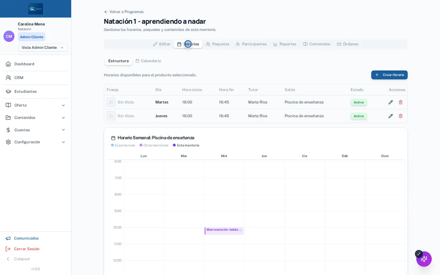Click the Activo badge in Jueves row
The width and height of the screenshot is (440, 275).
pyautogui.click(x=359, y=116)
